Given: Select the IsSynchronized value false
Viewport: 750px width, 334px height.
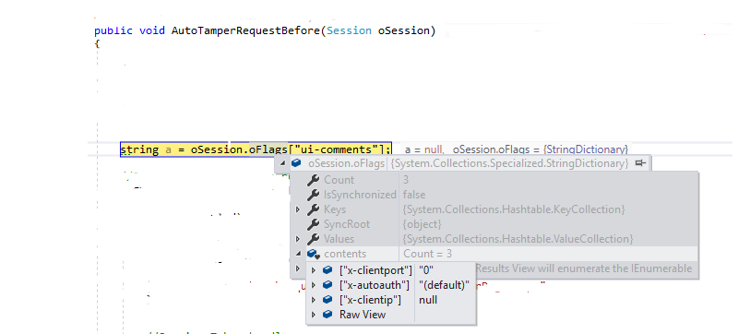Looking at the screenshot, I should pos(414,195).
